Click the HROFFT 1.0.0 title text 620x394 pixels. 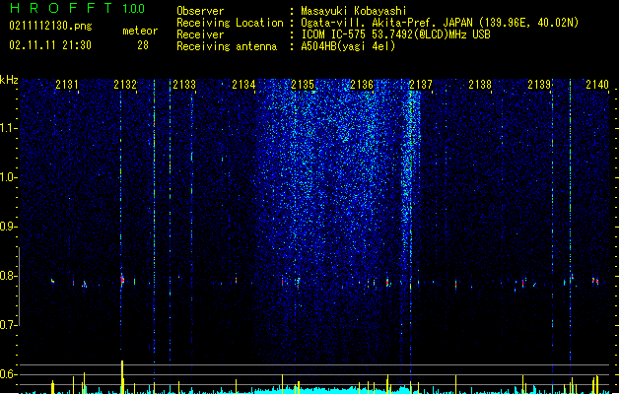[77, 8]
